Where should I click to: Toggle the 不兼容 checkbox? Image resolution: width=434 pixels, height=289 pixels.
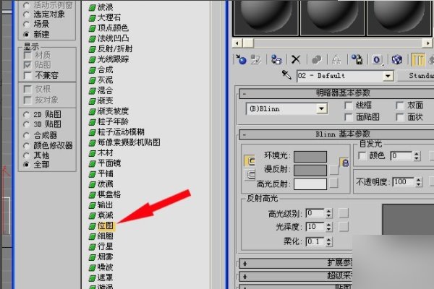(x=27, y=75)
